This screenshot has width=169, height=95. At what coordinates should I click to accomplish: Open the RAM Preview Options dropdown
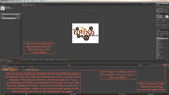[161, 8]
